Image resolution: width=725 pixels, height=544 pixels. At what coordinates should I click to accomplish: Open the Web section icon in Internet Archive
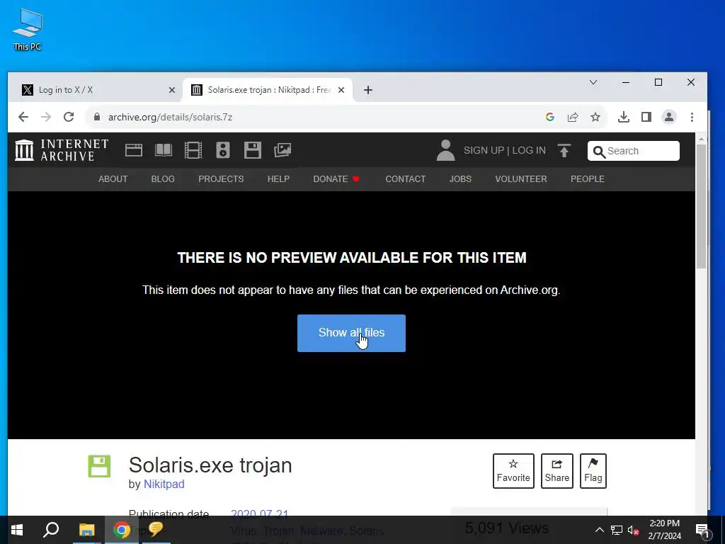coord(134,150)
